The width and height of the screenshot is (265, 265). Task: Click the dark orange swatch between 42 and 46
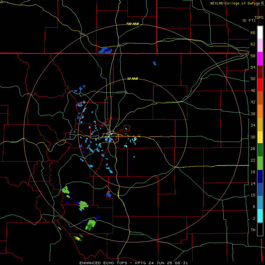tap(260, 98)
